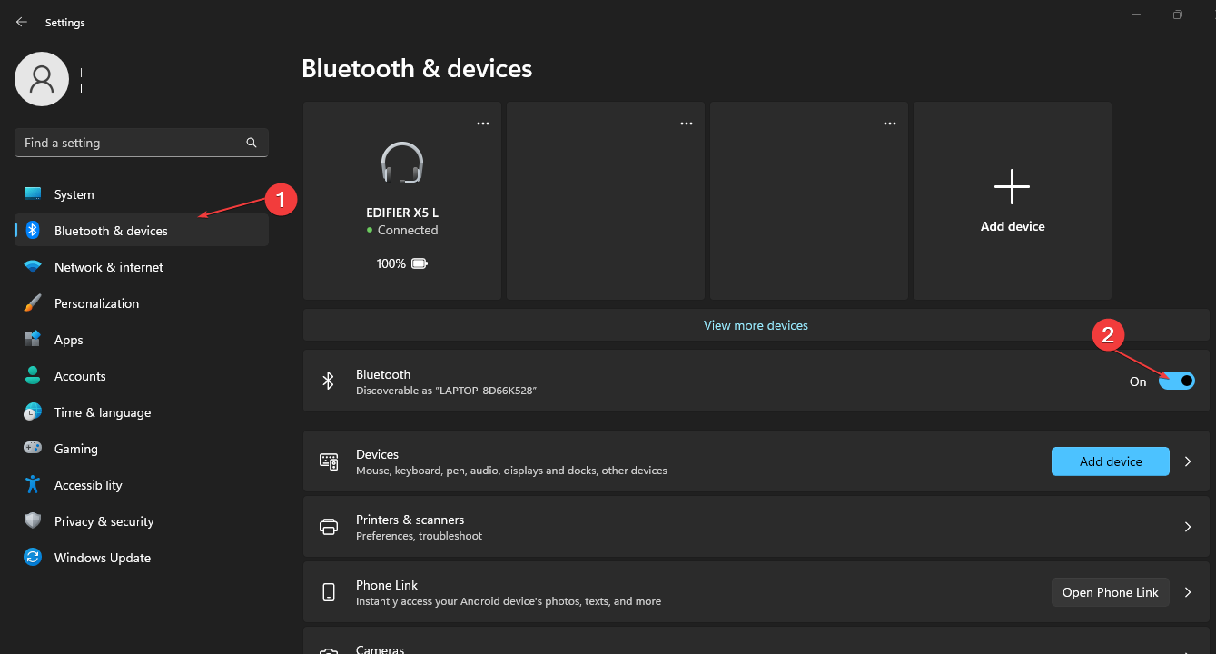Expand the Phone Link row chevron
Viewport: 1216px width, 654px height.
click(1188, 592)
